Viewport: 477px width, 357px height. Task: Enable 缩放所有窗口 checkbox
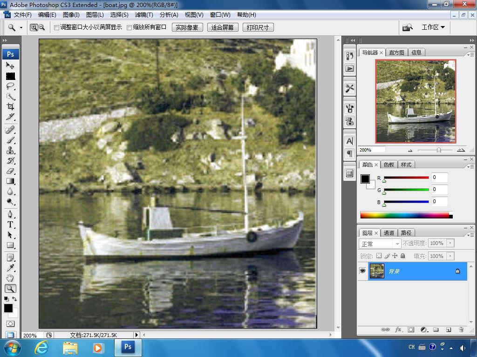click(x=129, y=27)
